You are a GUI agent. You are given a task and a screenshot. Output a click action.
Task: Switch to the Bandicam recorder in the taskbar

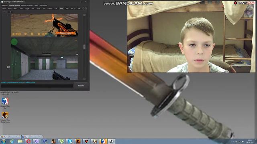86,141
